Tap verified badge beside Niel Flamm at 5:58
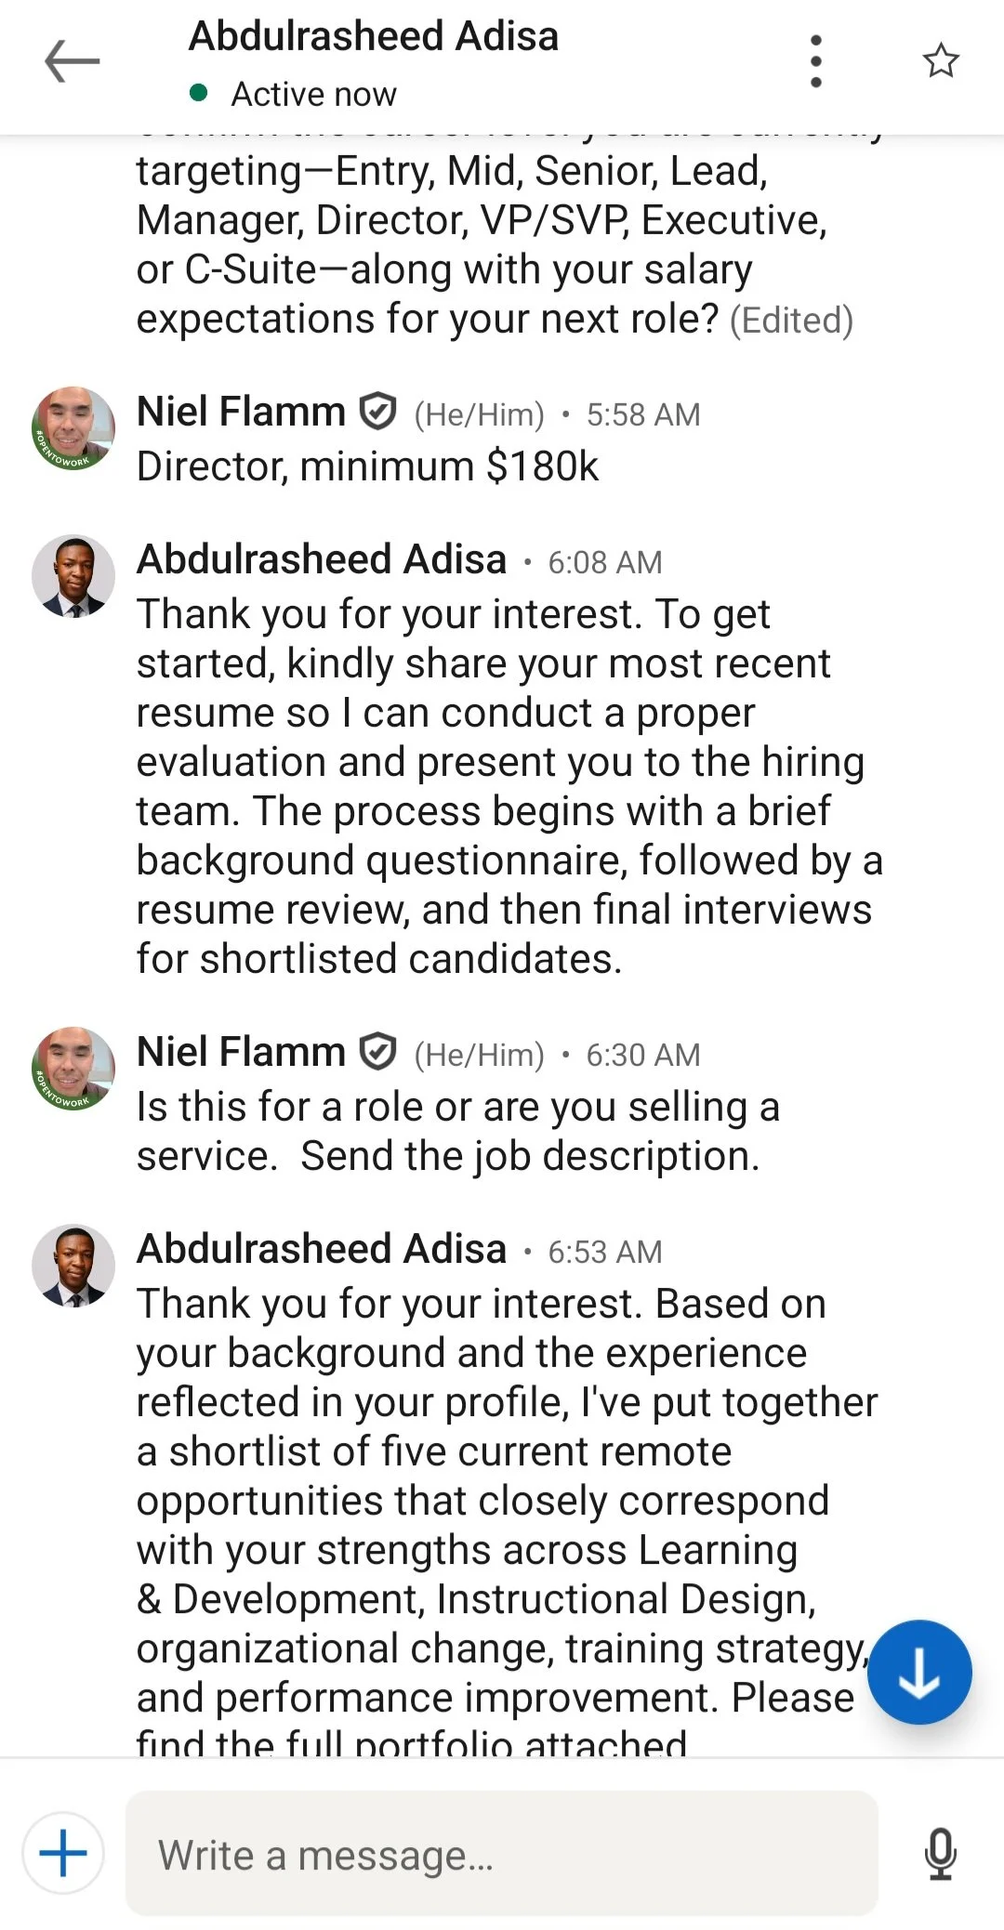Viewport: 1004px width, 1930px height. click(378, 412)
